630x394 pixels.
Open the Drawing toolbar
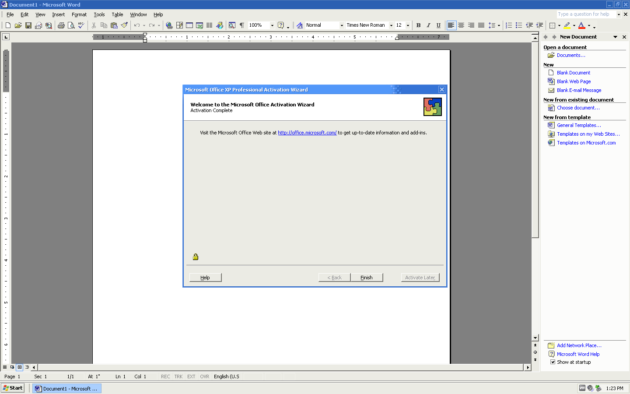(x=220, y=25)
